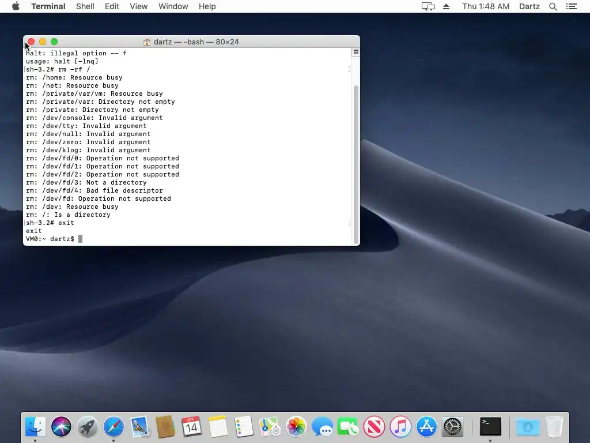Click 'rm: /home: Resource busy' line
This screenshot has width=590, height=443.
click(x=74, y=78)
